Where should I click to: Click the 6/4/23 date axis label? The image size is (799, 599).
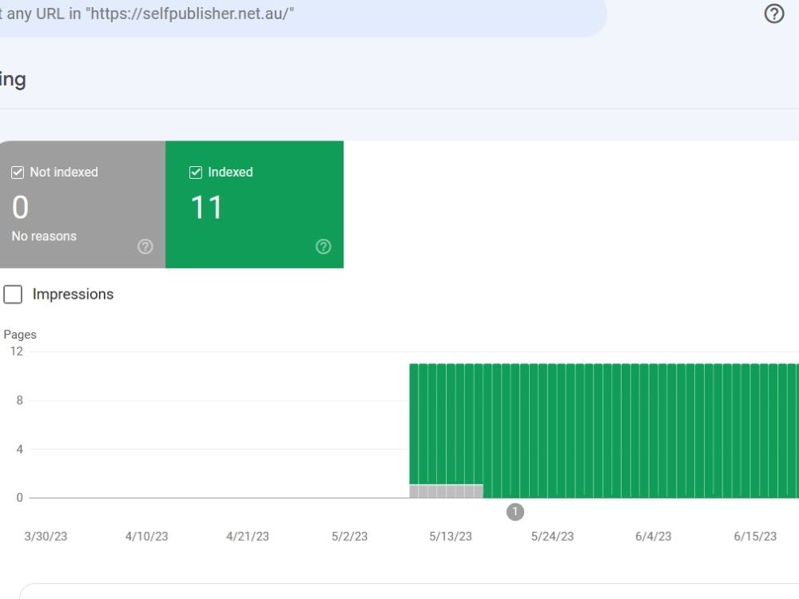coord(654,537)
